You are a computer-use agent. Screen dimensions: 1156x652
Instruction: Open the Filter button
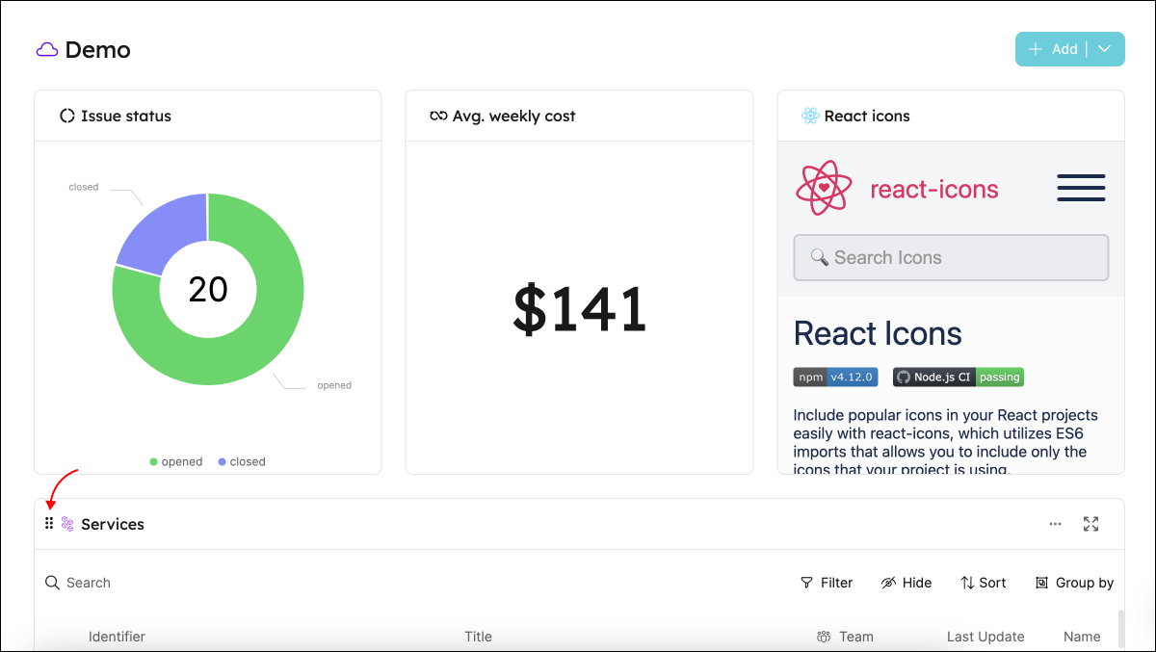[827, 583]
